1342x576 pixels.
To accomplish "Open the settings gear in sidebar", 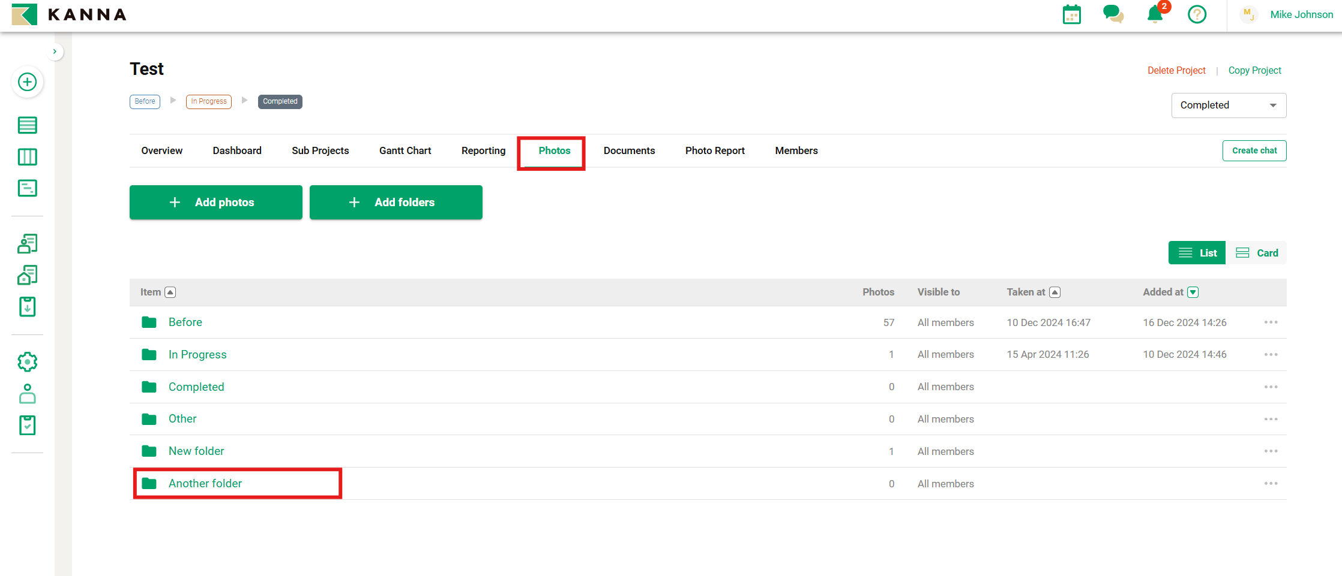I will tap(27, 362).
